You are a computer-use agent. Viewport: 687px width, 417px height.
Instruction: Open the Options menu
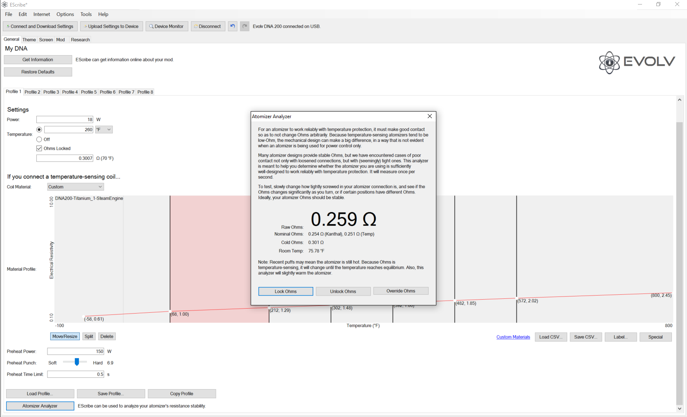pos(65,14)
